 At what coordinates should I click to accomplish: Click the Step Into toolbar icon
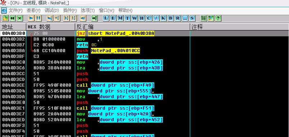tap(50, 18)
